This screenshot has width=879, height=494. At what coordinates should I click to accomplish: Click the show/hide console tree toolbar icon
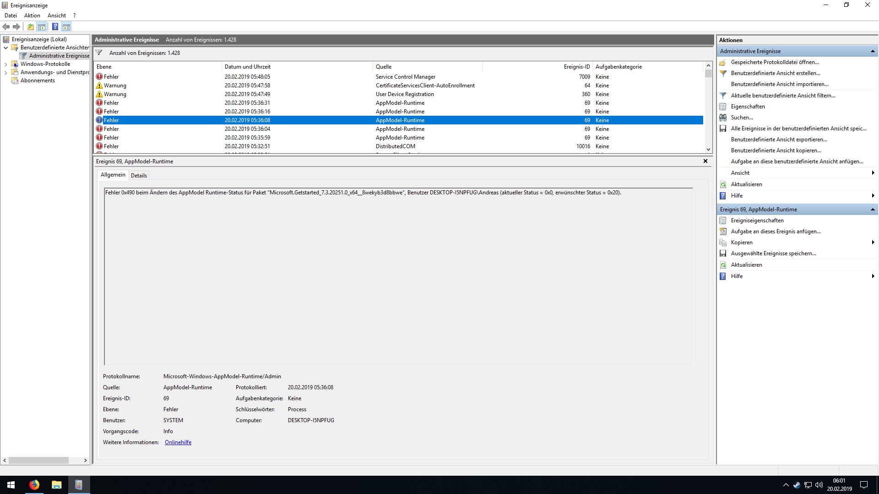41,27
